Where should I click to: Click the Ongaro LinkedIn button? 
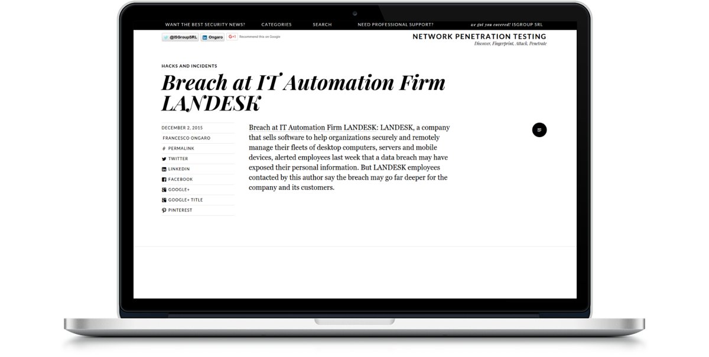coord(213,37)
